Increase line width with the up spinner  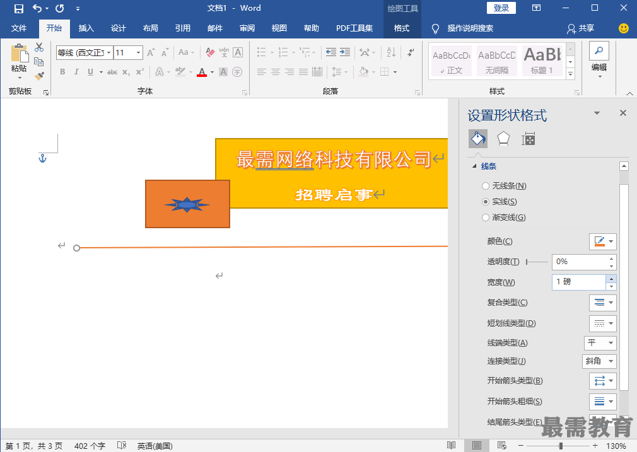[611, 279]
